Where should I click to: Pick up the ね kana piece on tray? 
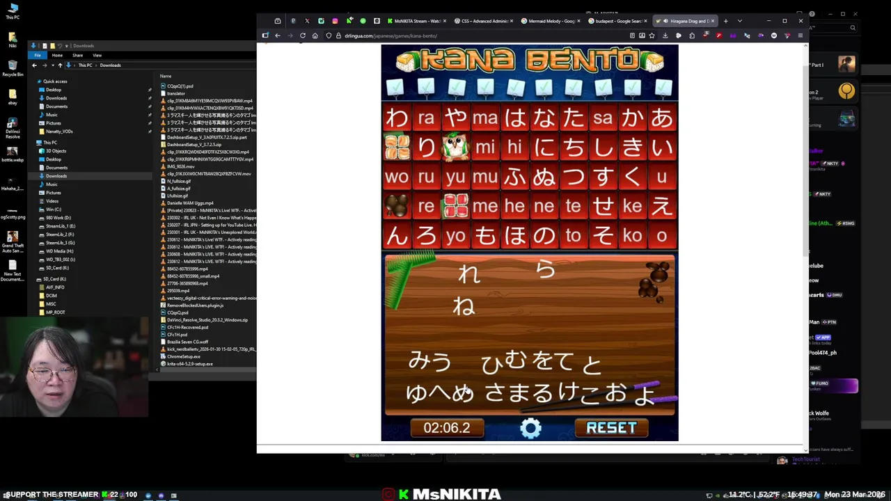point(464,305)
